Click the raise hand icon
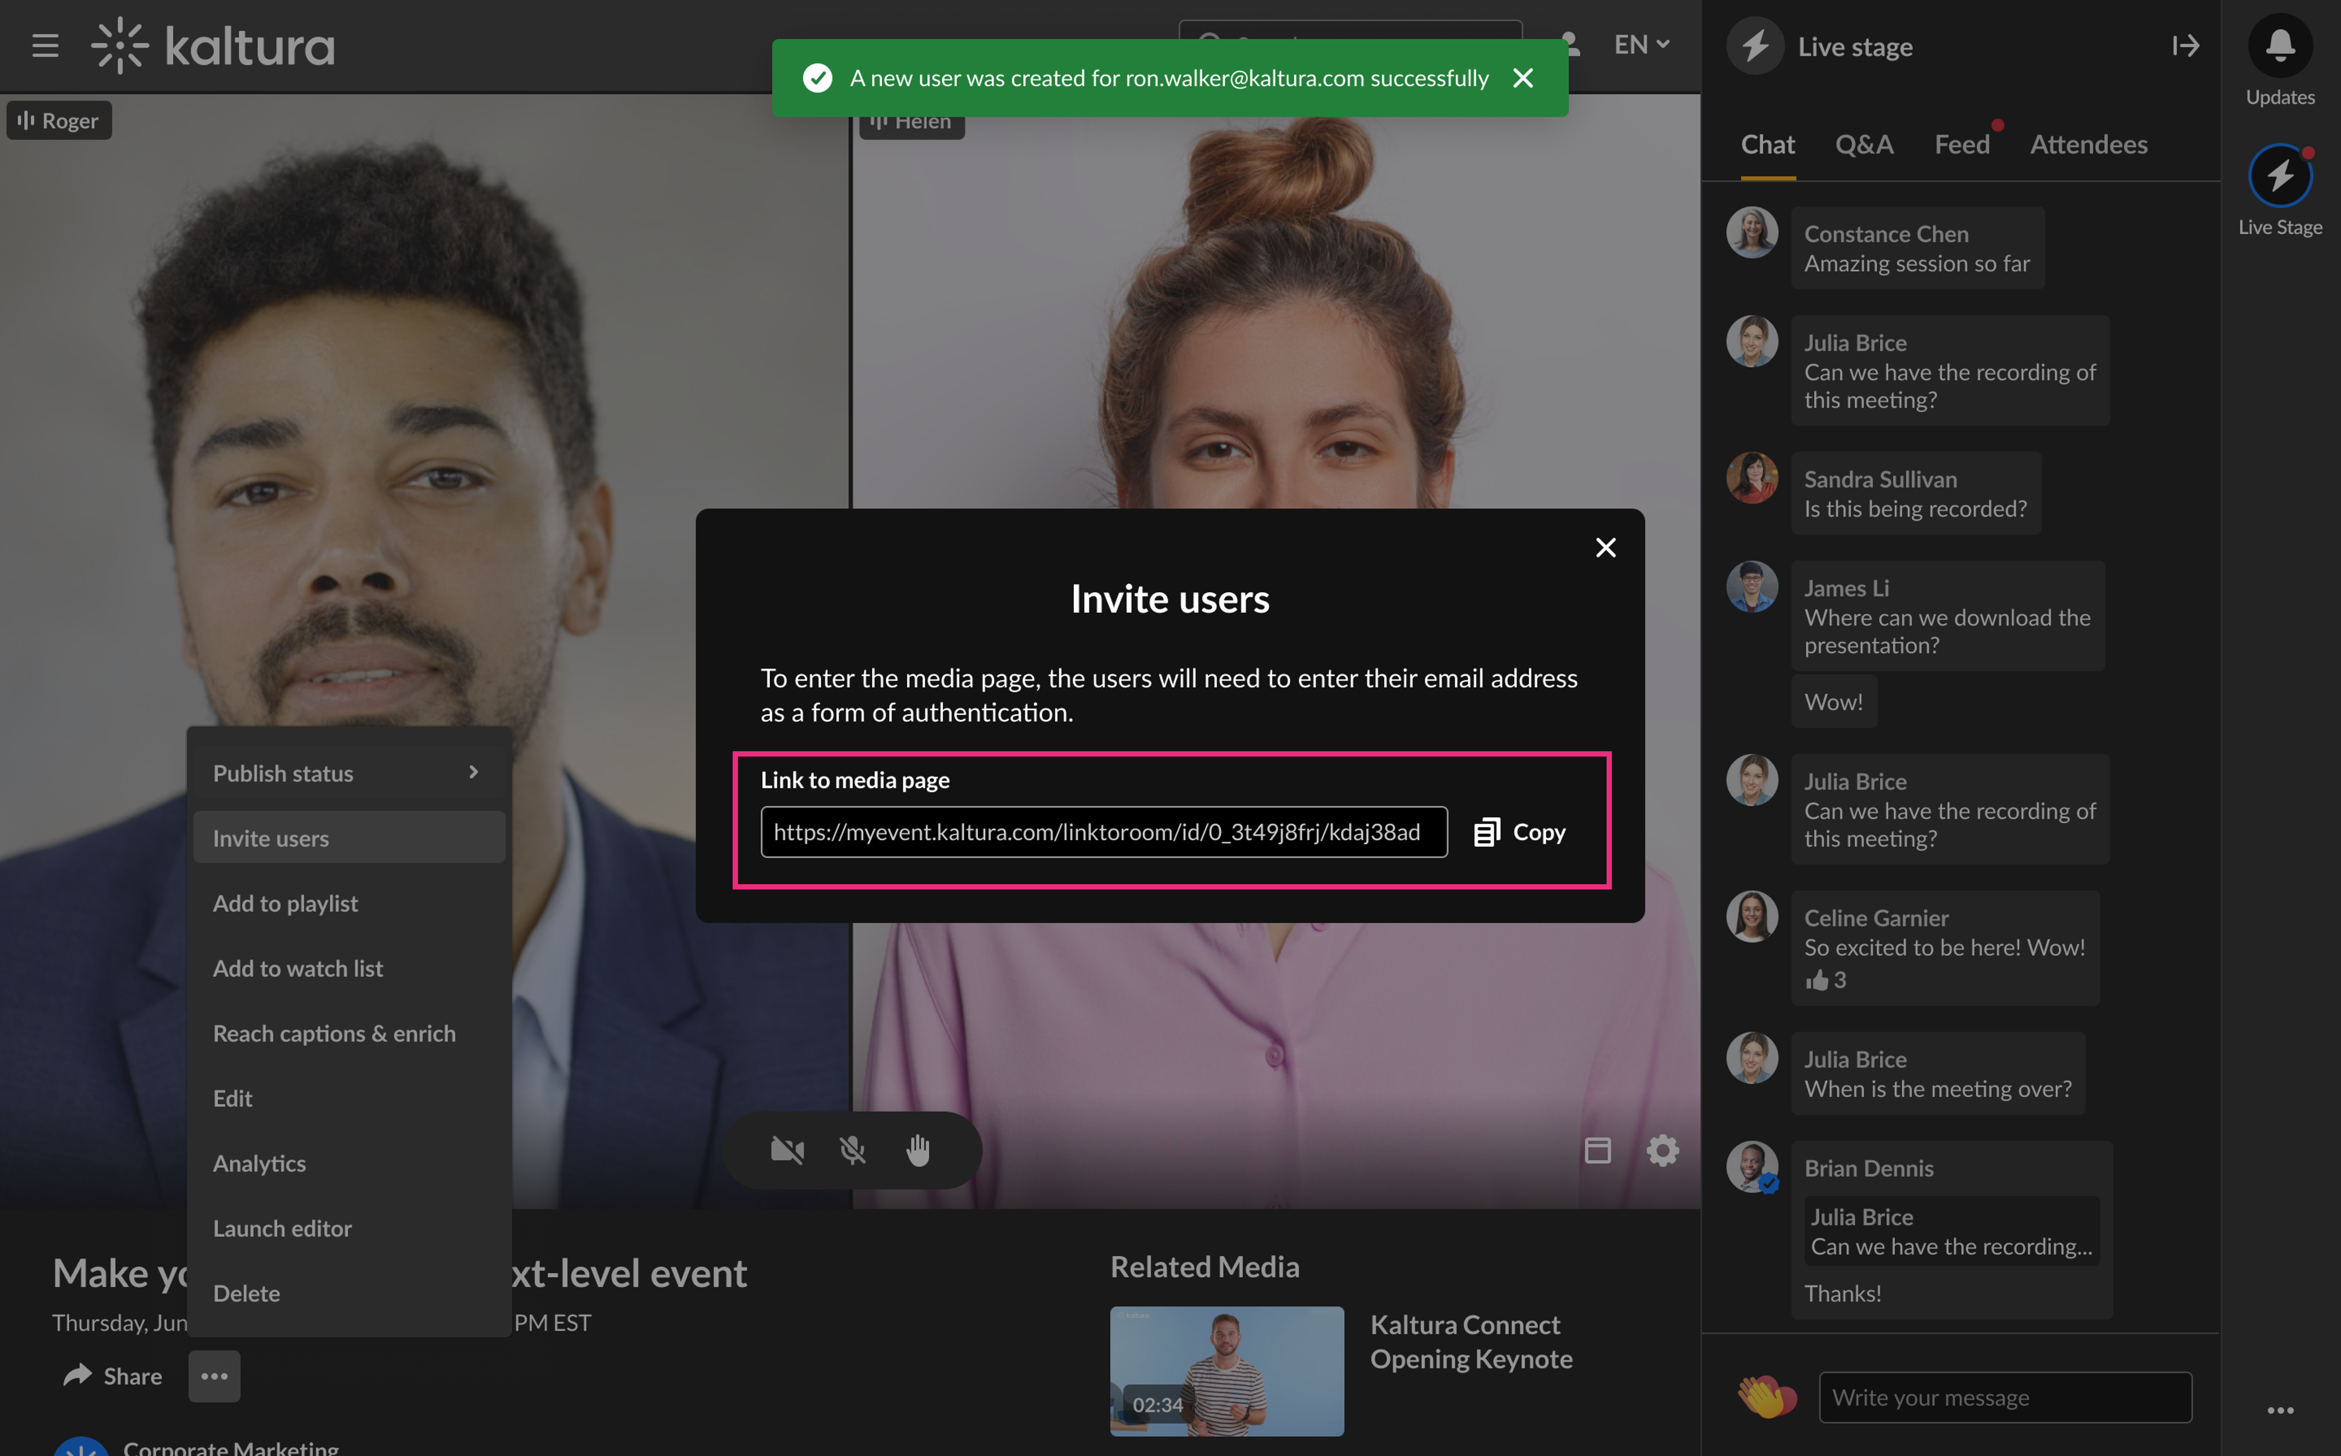2341x1456 pixels. 917,1150
